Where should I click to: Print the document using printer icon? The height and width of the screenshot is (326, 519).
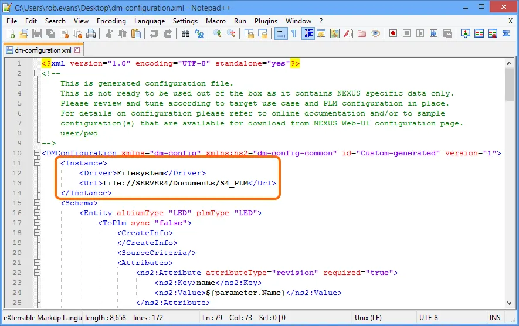click(x=91, y=33)
